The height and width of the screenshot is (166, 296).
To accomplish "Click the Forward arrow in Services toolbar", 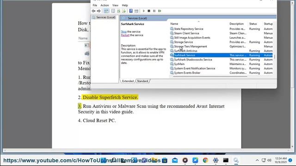I will 99,11.
